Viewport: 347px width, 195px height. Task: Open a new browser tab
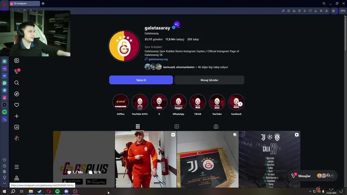43,3
